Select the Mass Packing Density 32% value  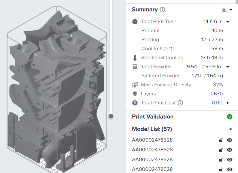click(218, 85)
